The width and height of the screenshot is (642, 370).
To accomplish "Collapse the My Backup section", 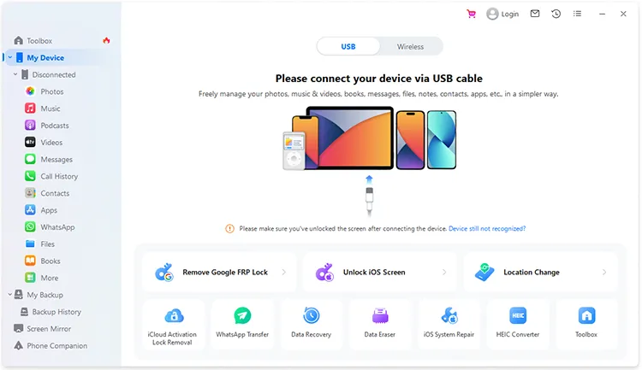I will tap(9, 294).
